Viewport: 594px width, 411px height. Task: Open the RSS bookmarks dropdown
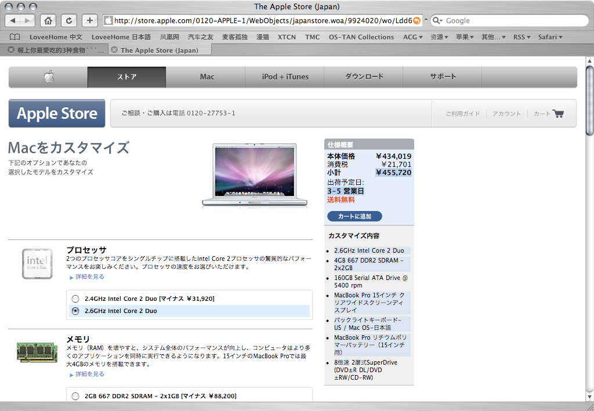point(522,37)
